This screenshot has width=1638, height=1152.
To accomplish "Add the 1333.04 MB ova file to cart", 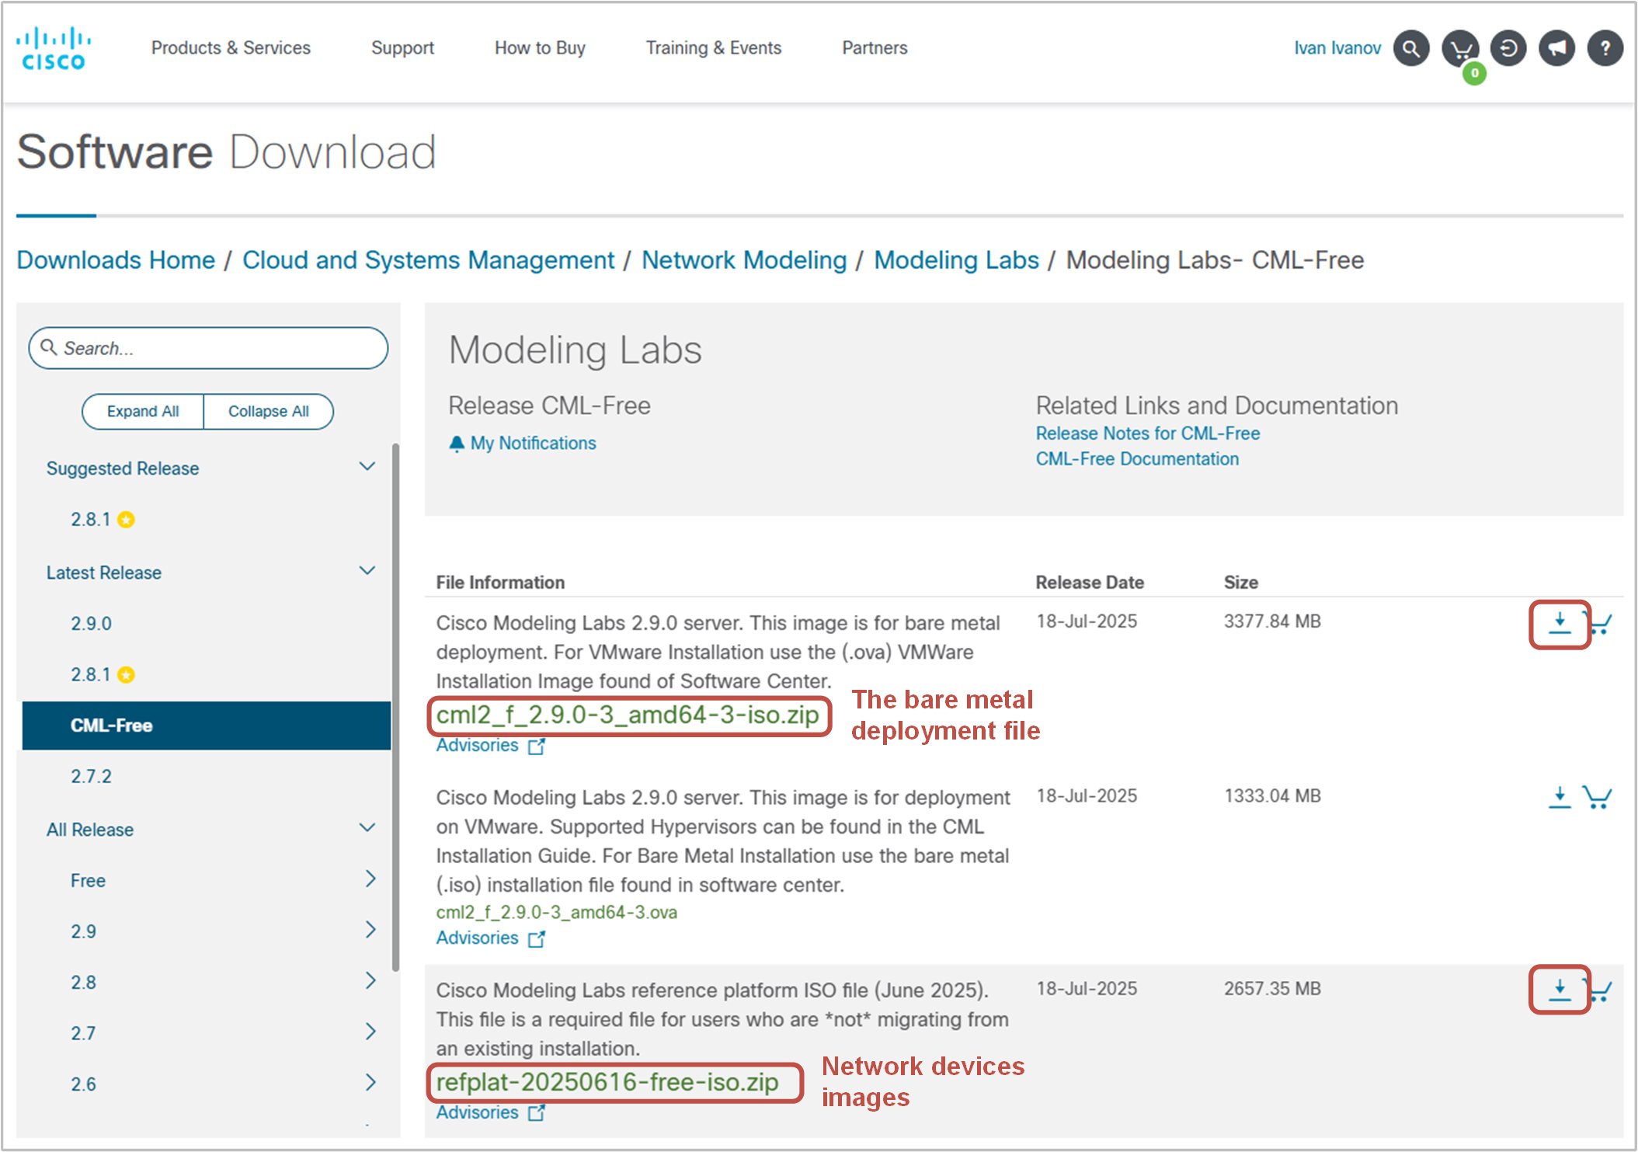I will [x=1598, y=797].
